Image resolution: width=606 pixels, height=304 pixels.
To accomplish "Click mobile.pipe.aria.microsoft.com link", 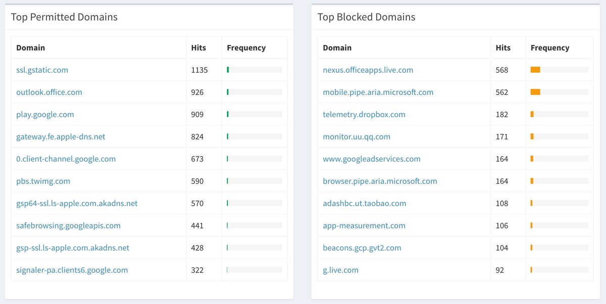I will [378, 92].
